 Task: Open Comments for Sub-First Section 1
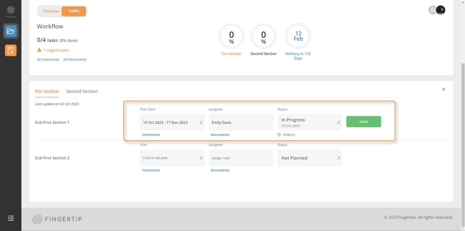point(151,135)
